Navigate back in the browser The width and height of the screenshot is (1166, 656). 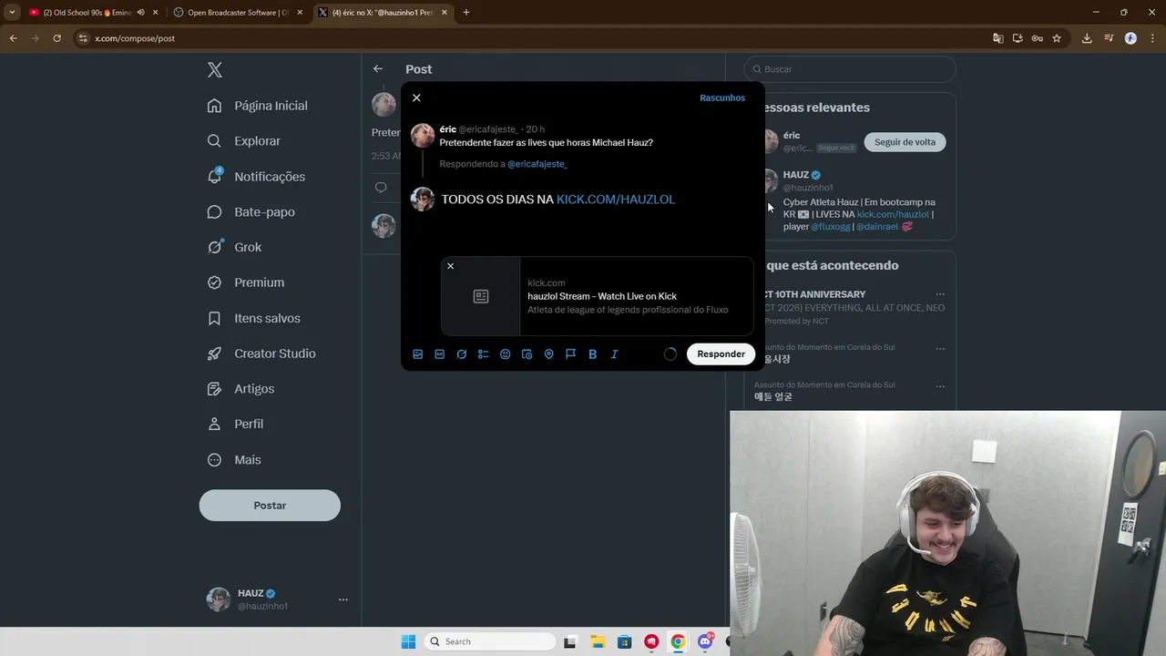13,38
